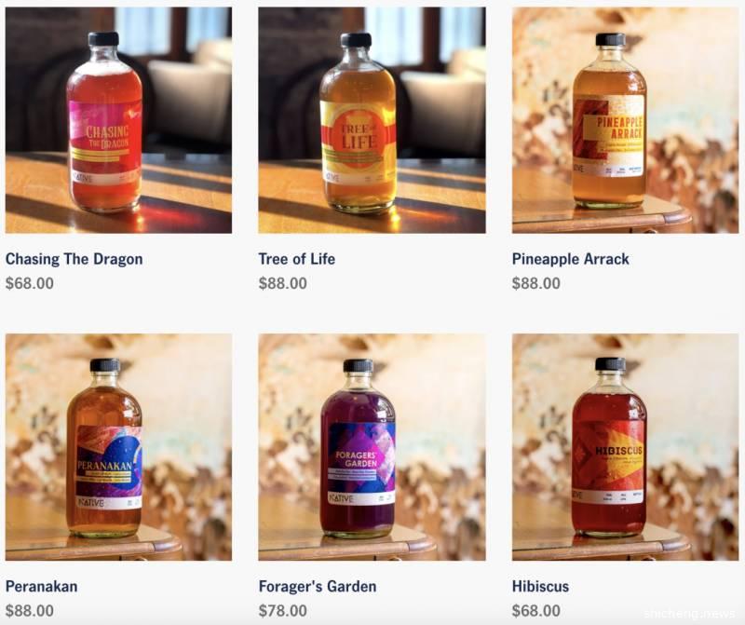This screenshot has width=745, height=625.
Task: Open the Chasing The Dragon product image
Action: tap(118, 120)
